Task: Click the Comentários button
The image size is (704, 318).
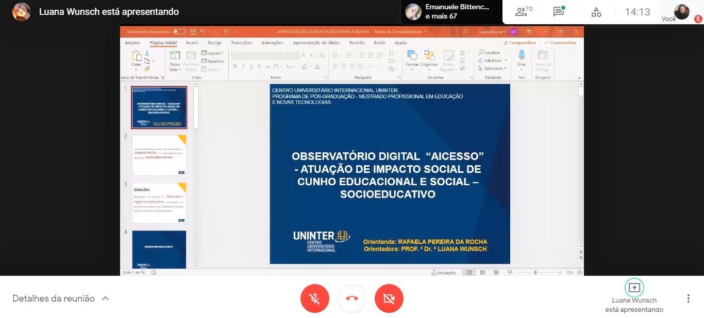Action: tap(561, 43)
